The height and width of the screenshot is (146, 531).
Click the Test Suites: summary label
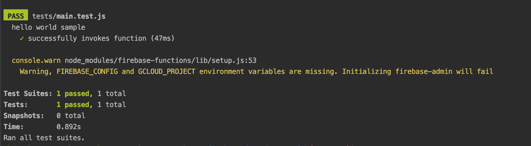click(x=28, y=94)
